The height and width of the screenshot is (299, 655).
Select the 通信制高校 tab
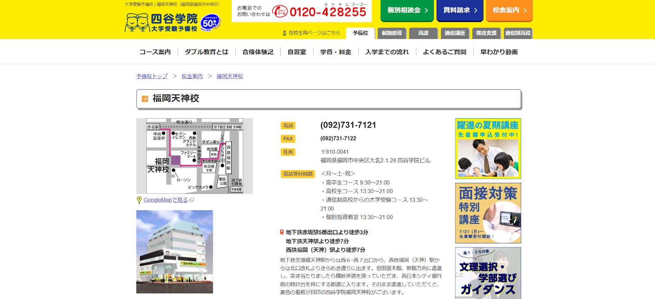click(x=518, y=33)
